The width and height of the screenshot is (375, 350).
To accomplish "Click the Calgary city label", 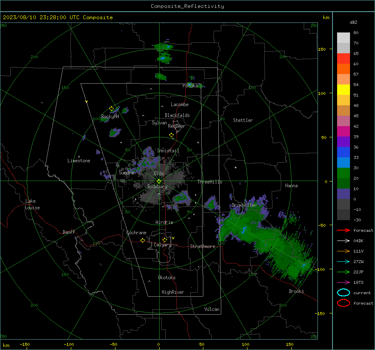I will click(x=162, y=245).
